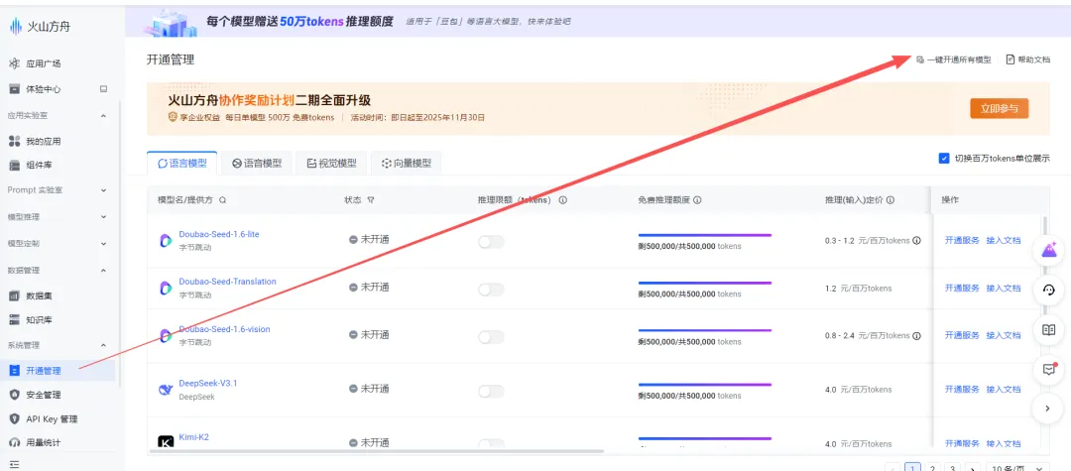Click 立即参与 orange button
Viewport: 1071px width, 471px height.
(x=1000, y=108)
